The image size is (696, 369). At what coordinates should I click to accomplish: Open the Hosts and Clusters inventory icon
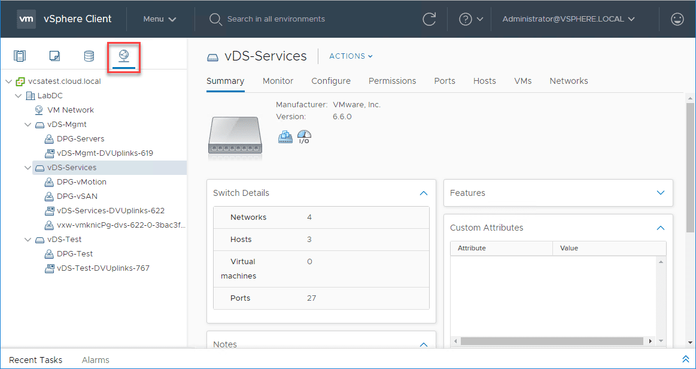click(20, 56)
